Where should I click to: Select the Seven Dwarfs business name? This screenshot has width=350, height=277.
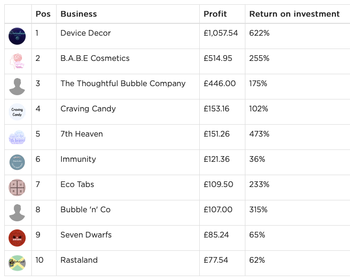86,235
